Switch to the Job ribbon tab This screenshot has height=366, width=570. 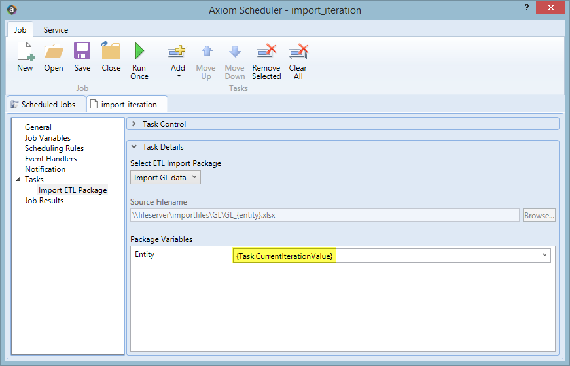pos(20,30)
